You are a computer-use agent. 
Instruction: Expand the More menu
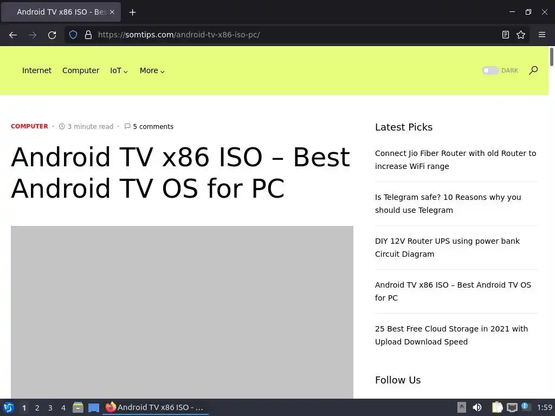(152, 70)
